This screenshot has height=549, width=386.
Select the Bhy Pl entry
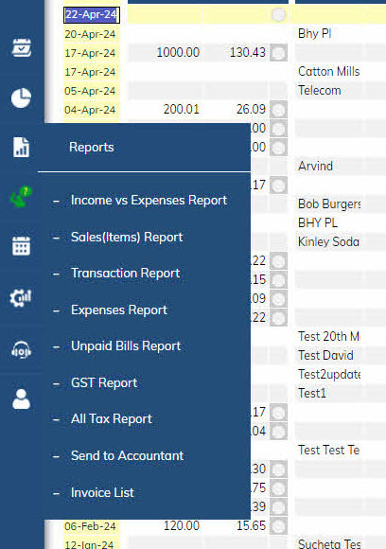coord(315,34)
